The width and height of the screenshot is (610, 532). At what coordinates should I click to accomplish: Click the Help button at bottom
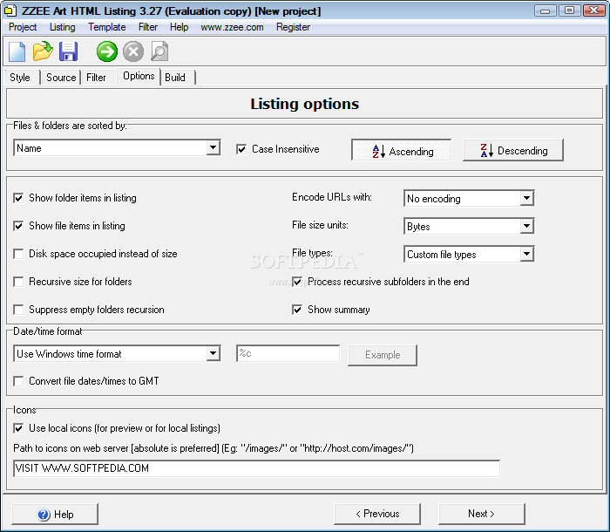(x=55, y=514)
